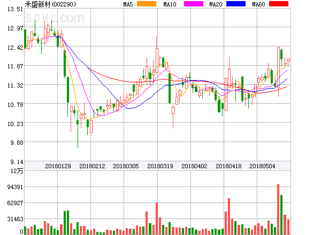This screenshot has width=321, height=235.
Task: Click the blue MA20 legend swatch
Action: click(x=236, y=4)
